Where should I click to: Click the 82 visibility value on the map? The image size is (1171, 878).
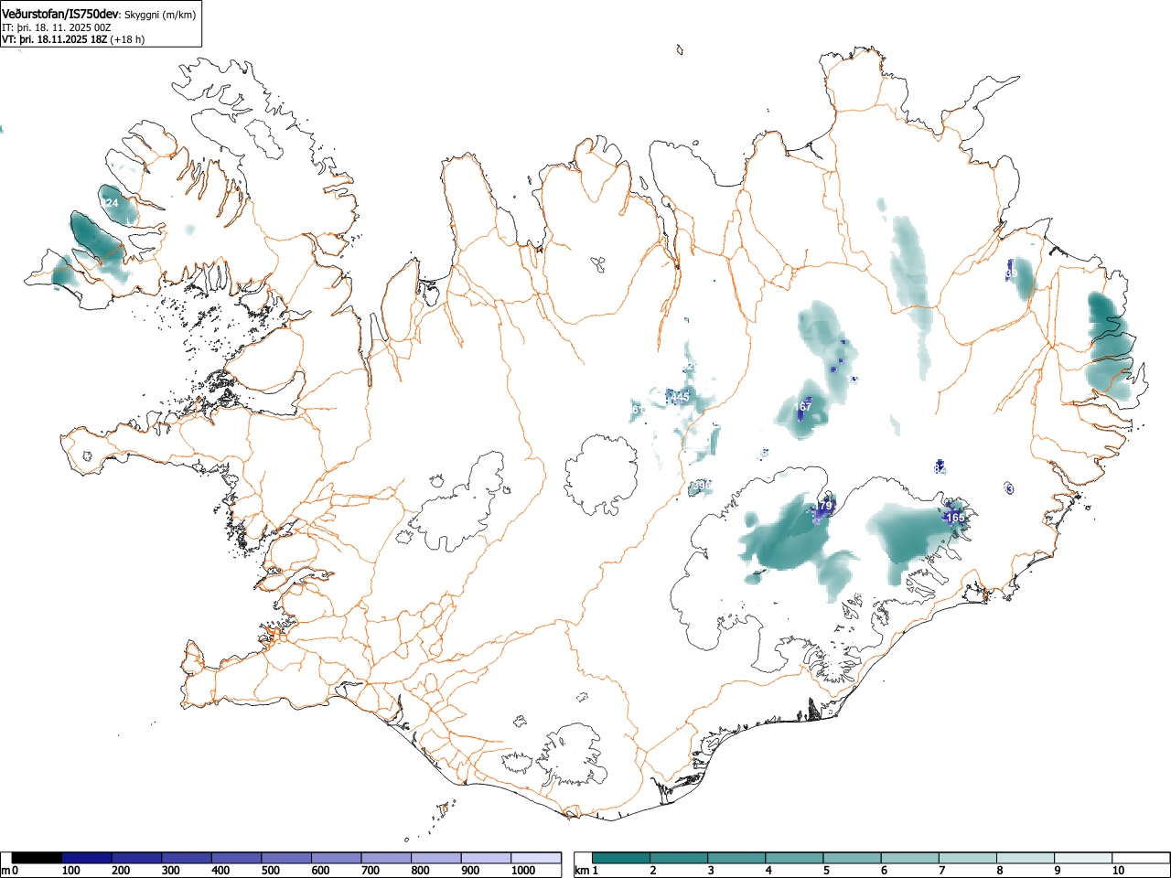tap(940, 468)
